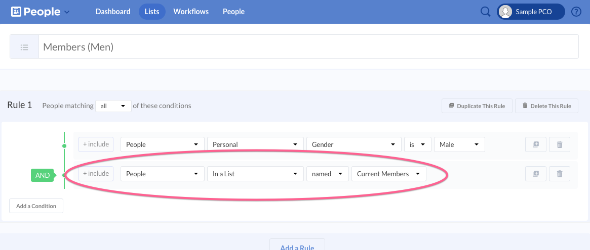The image size is (590, 250).
Task: Open the Current Members list dropdown
Action: [x=388, y=174]
